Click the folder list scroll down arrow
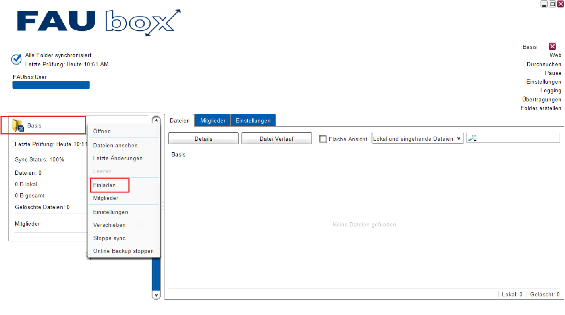 click(x=156, y=295)
